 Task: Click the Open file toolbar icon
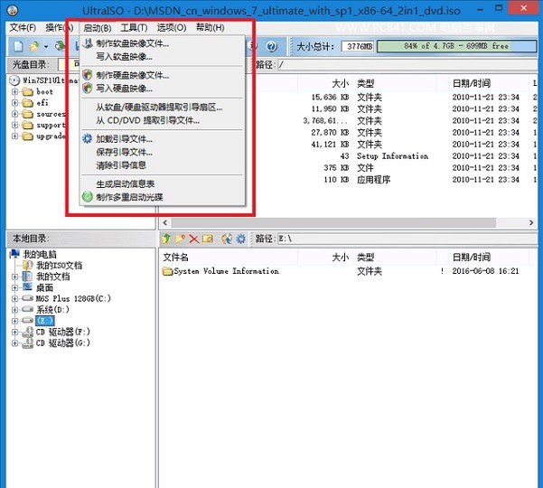[34, 46]
